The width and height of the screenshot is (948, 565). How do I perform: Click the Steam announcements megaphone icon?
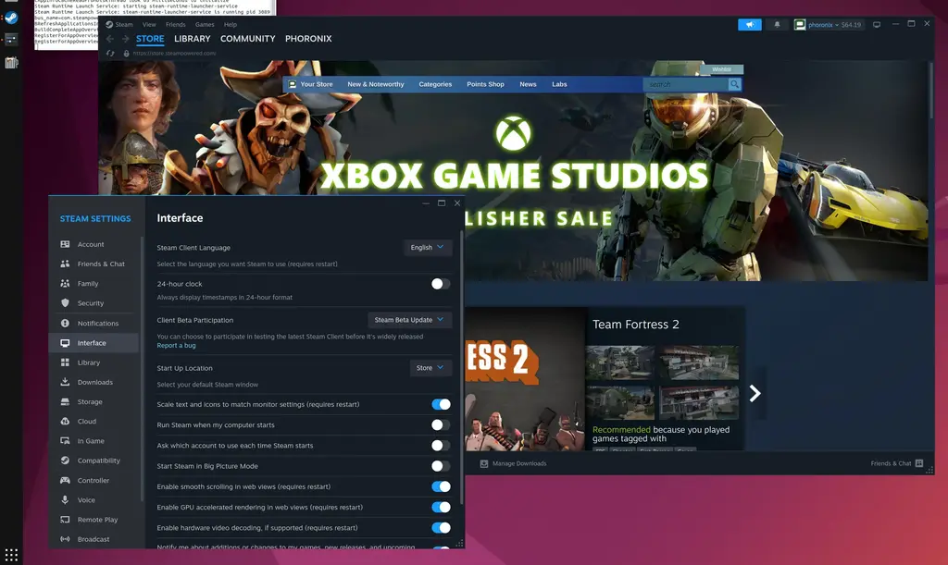coord(750,25)
